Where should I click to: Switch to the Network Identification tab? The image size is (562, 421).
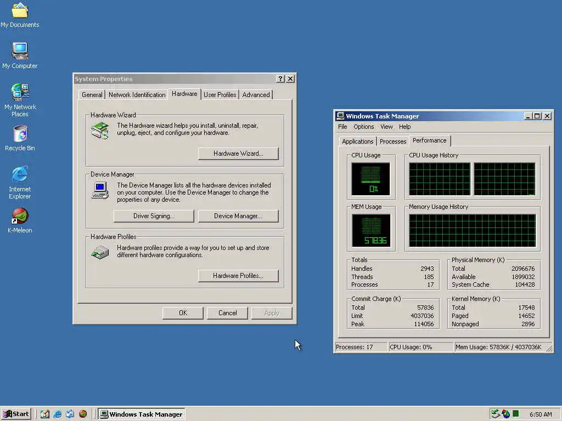point(137,95)
